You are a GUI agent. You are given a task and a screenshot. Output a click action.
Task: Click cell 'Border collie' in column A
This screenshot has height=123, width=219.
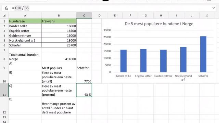click(25, 26)
